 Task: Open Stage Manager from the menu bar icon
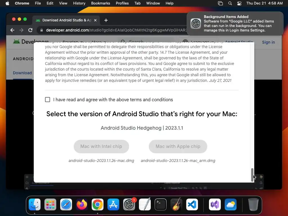(220, 3)
